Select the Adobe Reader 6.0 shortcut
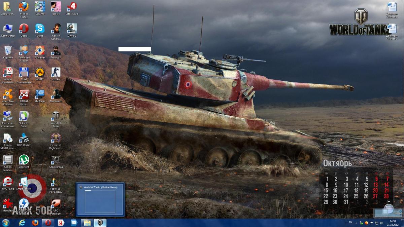Viewport: 404px width, 227px height. coord(8,75)
